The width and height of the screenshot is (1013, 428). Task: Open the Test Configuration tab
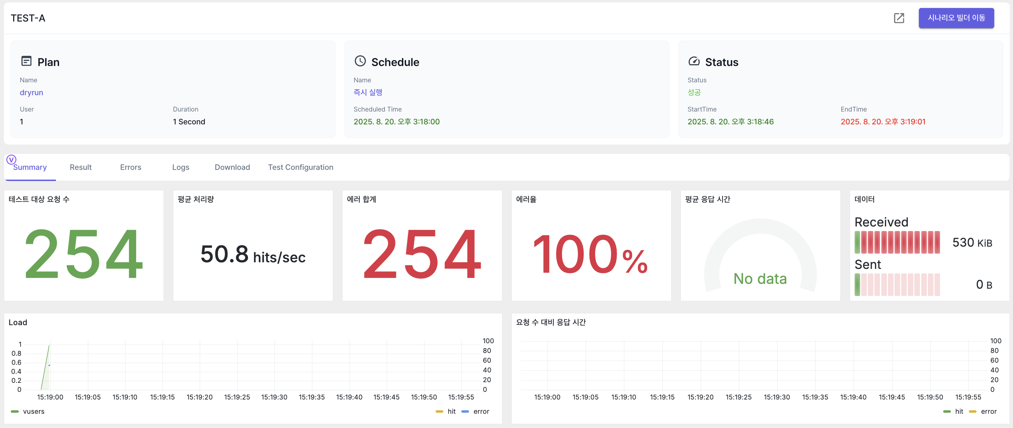[x=300, y=167]
